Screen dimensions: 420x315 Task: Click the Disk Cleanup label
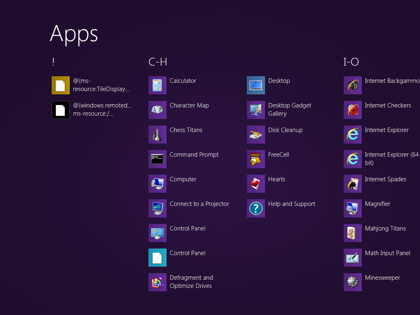tap(285, 130)
